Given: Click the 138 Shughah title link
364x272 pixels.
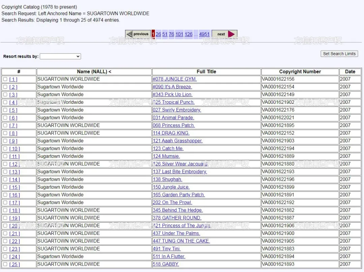Looking at the screenshot, I should [x=168, y=179].
